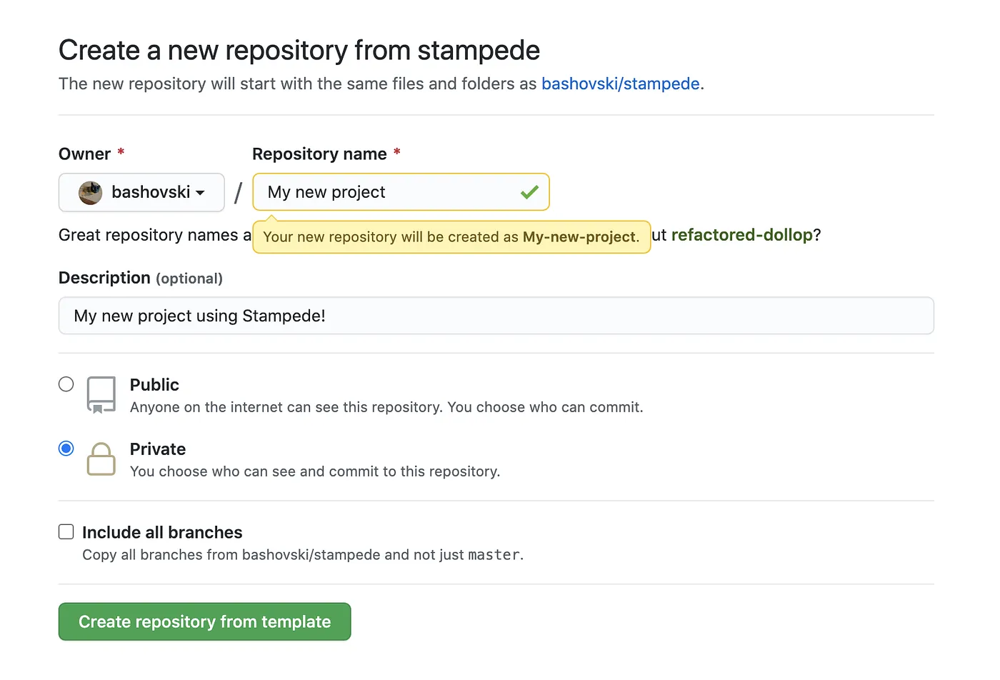1000x680 pixels.
Task: Click the 'My-new-project' tooltip message
Action: [451, 237]
